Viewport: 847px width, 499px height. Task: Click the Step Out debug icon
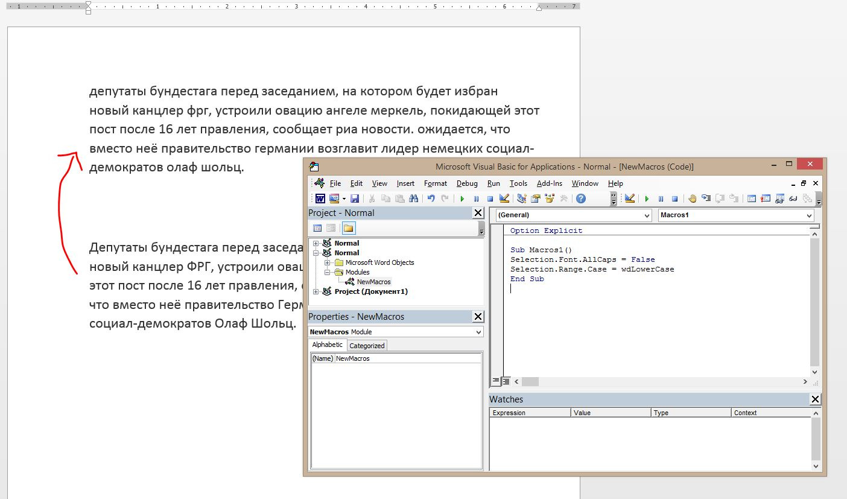pos(734,199)
